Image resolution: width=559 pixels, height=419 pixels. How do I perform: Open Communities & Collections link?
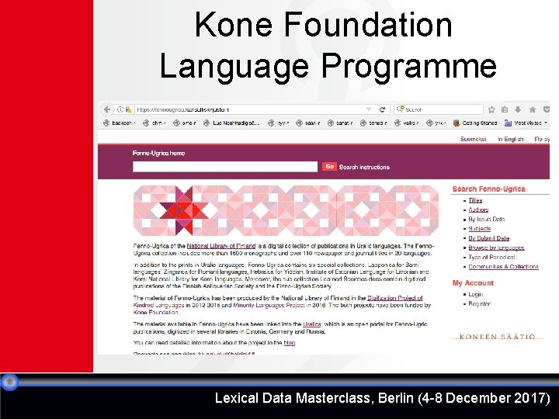coord(503,266)
